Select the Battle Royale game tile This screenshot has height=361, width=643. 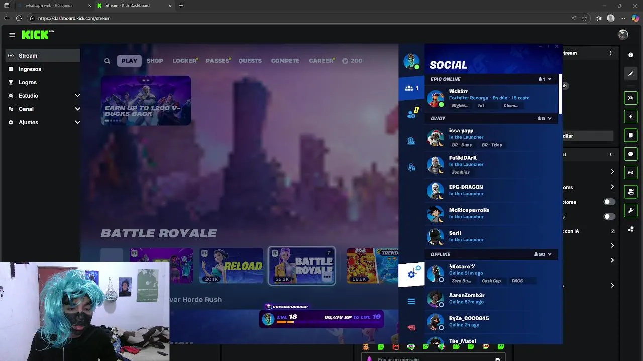[x=301, y=266]
